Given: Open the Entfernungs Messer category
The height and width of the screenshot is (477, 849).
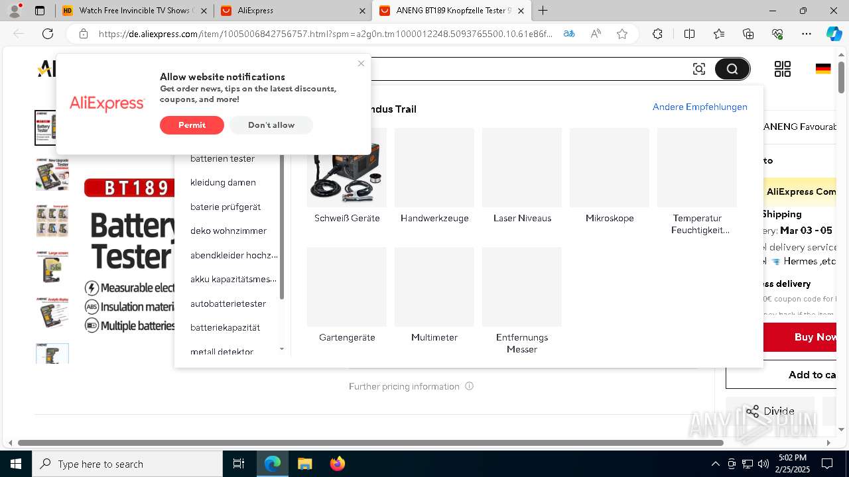Looking at the screenshot, I should click(522, 301).
